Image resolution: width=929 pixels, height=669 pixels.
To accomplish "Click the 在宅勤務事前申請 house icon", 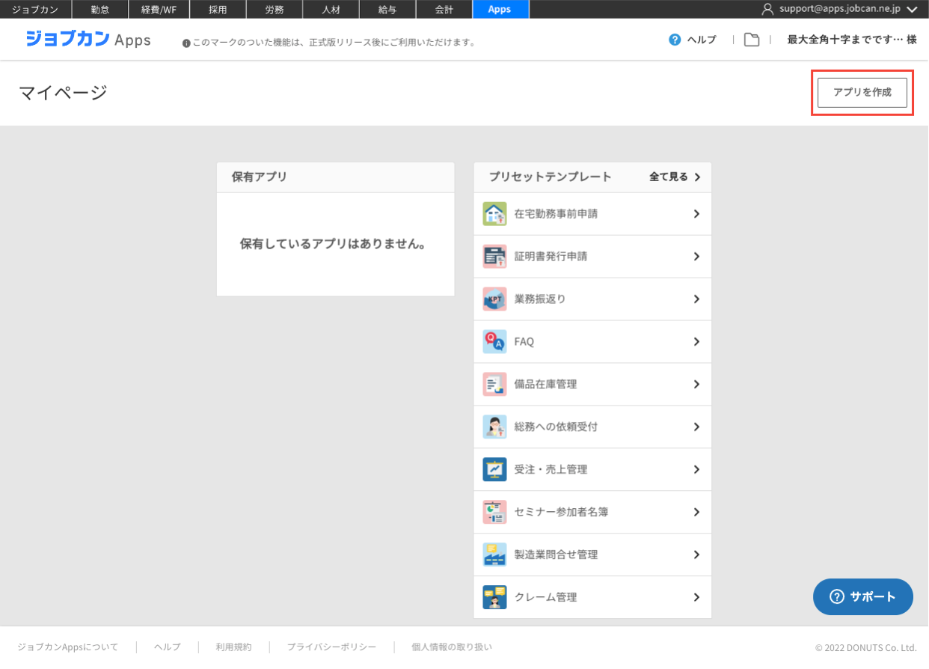I will pos(494,214).
